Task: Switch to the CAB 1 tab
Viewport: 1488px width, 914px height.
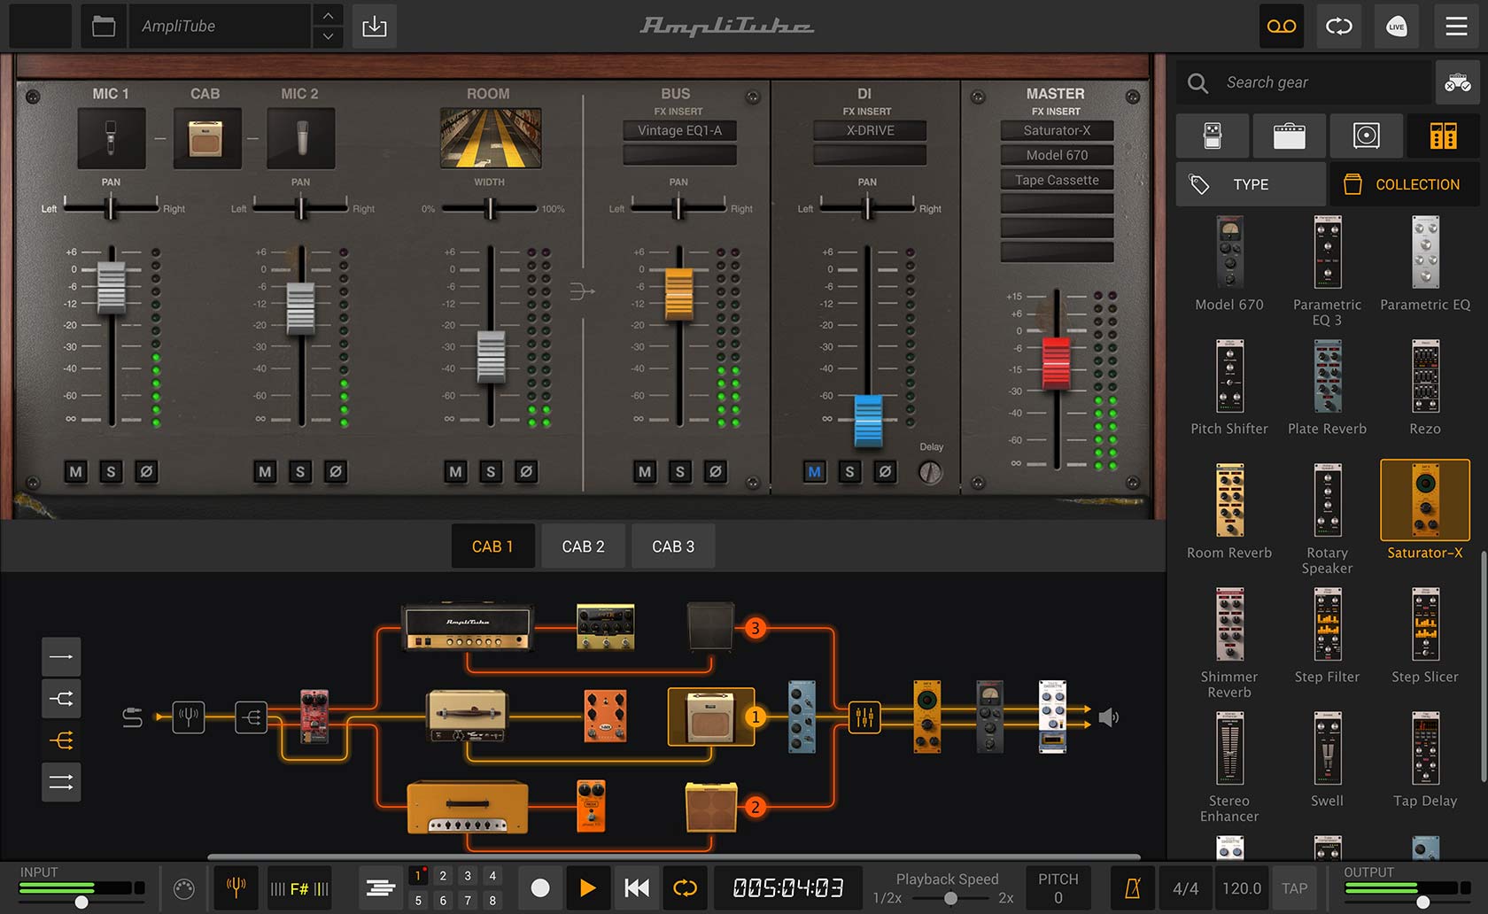Action: coord(492,546)
